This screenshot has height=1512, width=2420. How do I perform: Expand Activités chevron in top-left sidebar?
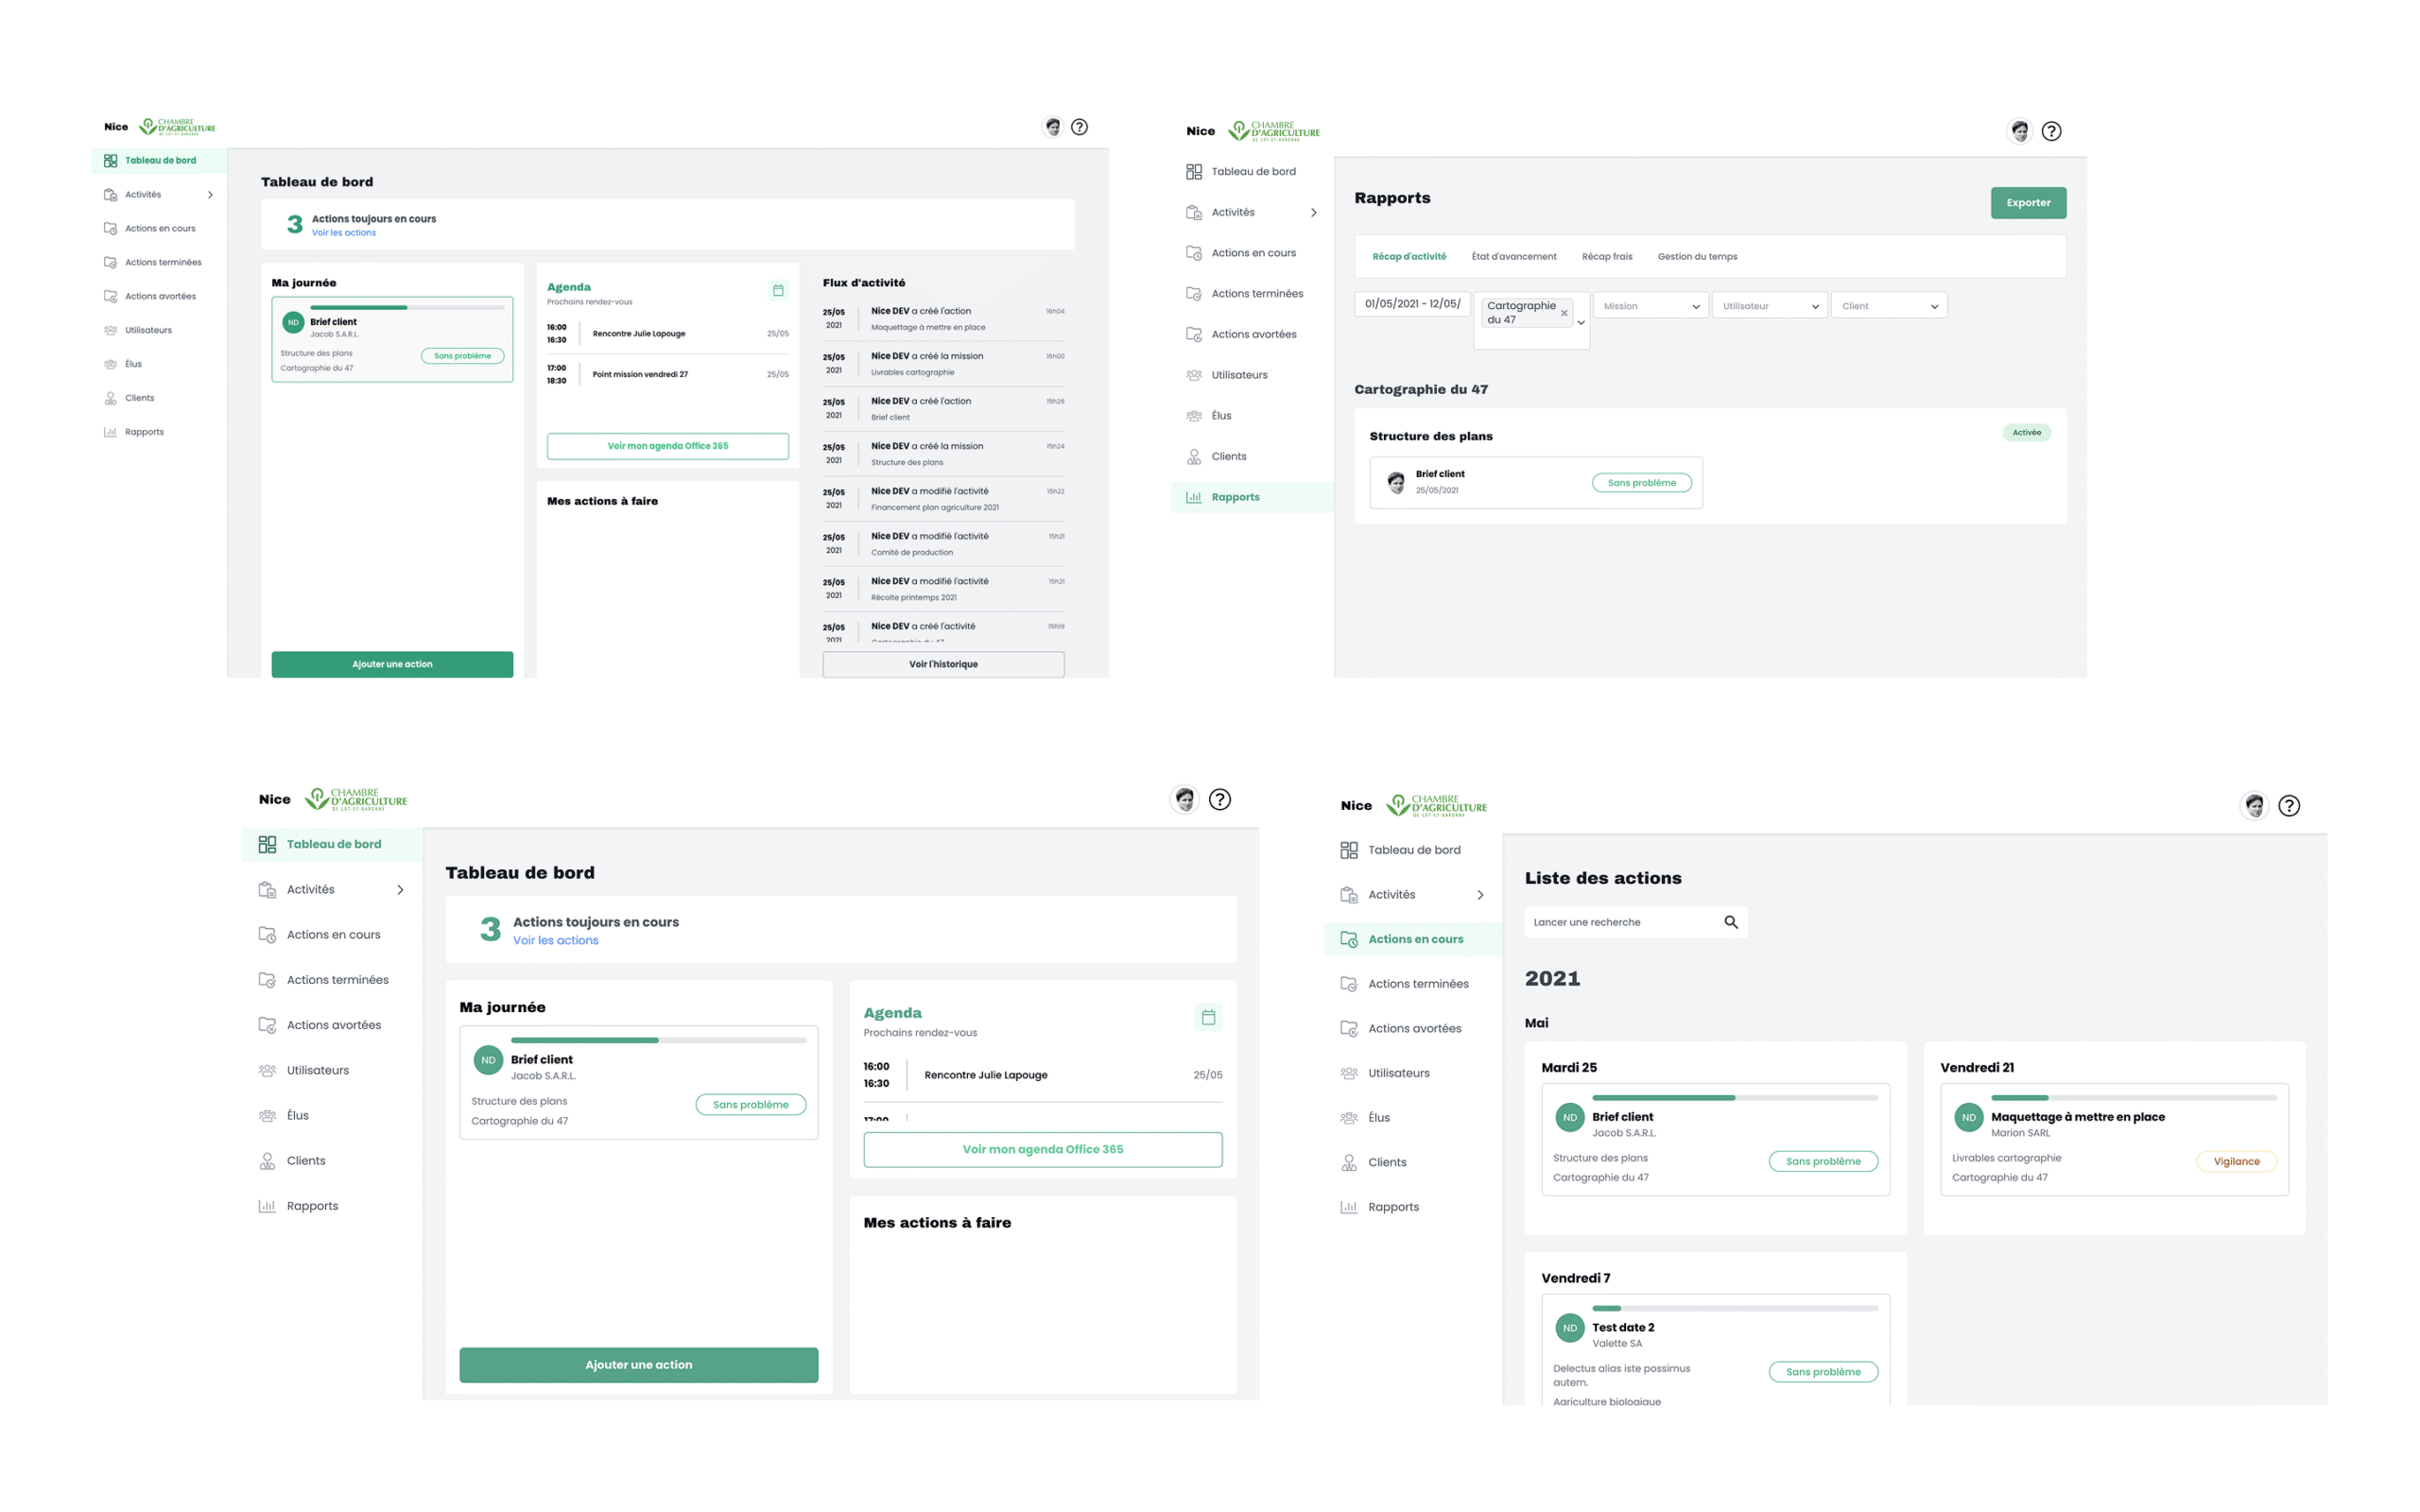click(x=210, y=195)
